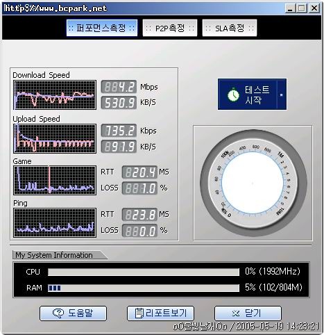Click the Download Speed graph
Screen dimensions: 324x335
click(55, 95)
